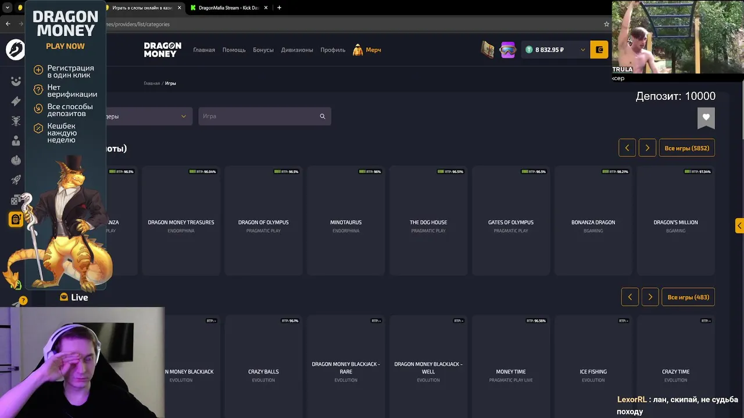Screen dimensions: 744x418
Task: Click the page vertical scrollbar
Action: click(x=741, y=110)
